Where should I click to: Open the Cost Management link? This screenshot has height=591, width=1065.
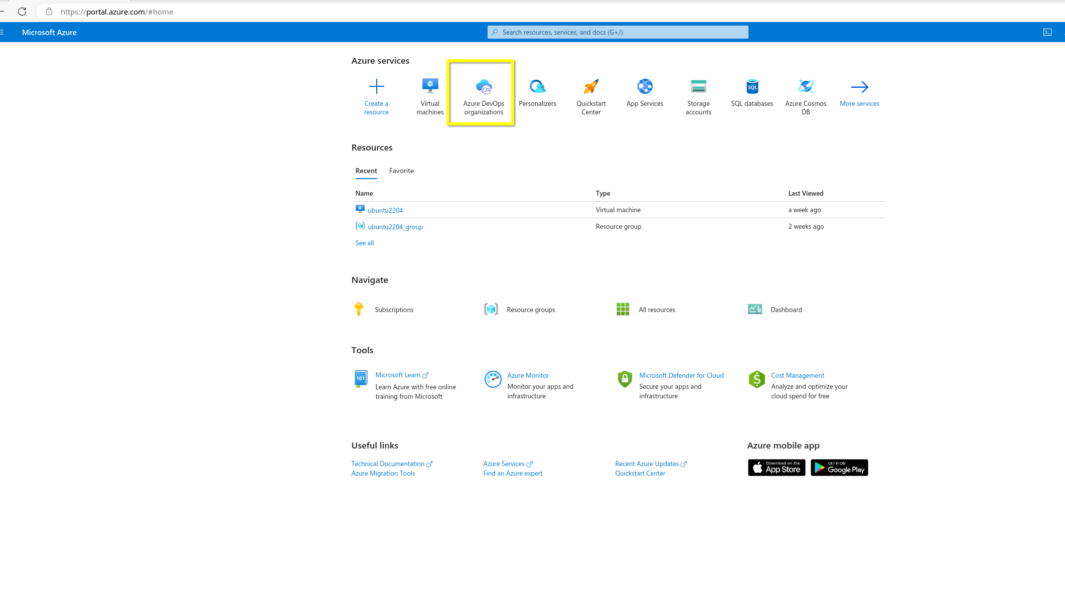(798, 375)
